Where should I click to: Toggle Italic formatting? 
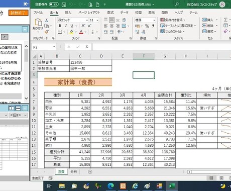click(66, 26)
